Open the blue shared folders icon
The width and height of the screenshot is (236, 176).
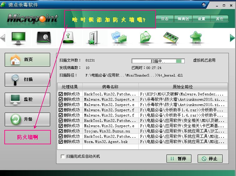(119, 38)
